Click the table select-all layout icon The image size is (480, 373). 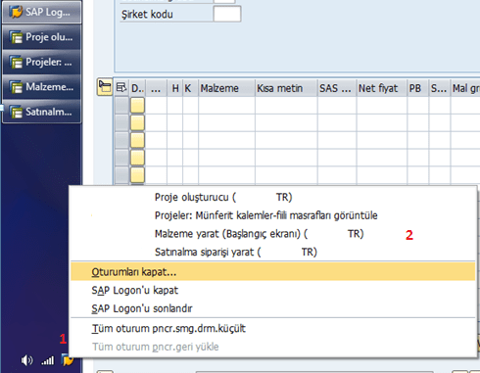tap(121, 88)
